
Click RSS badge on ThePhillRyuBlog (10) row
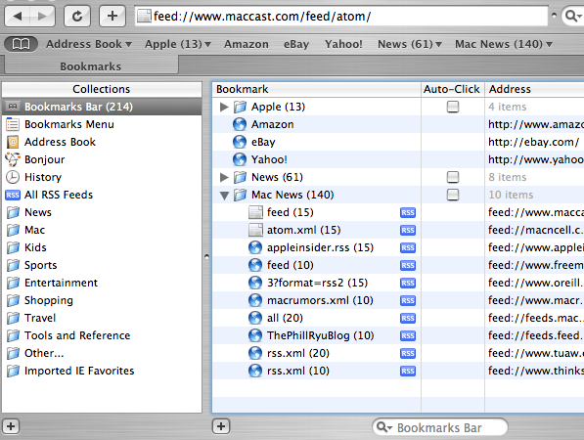tap(408, 335)
